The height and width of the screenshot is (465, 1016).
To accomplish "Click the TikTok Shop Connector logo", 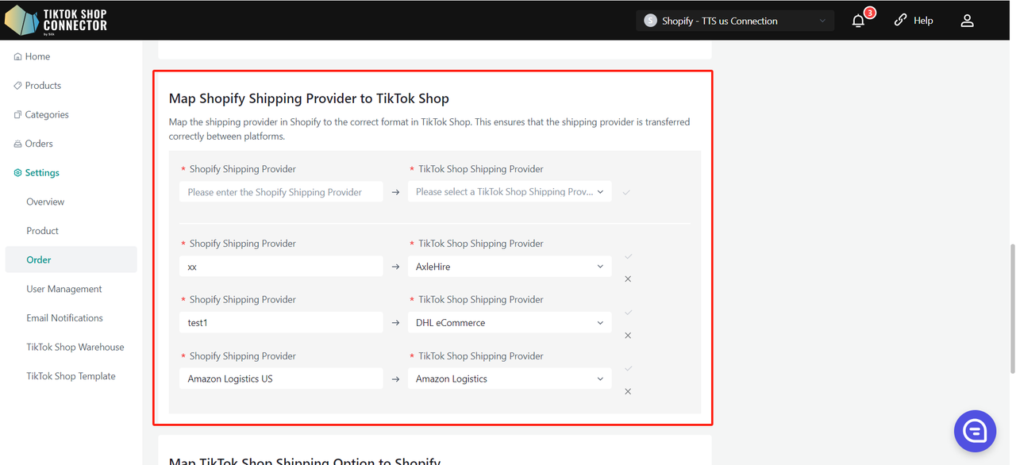I will point(56,21).
